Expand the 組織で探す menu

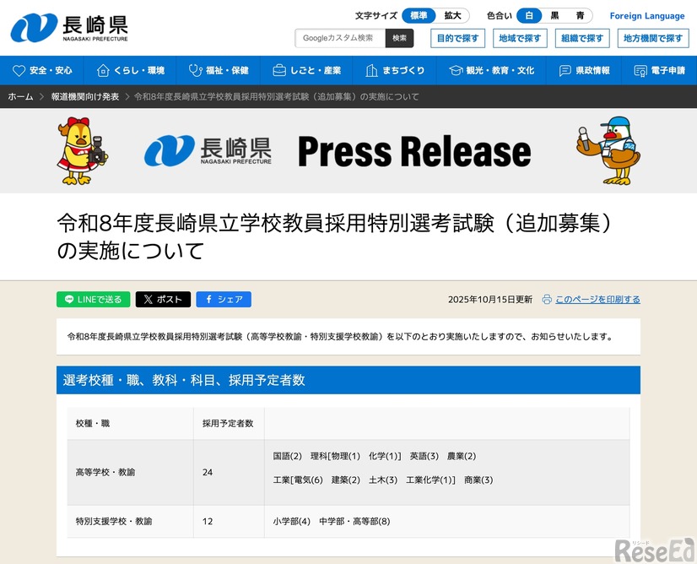582,38
